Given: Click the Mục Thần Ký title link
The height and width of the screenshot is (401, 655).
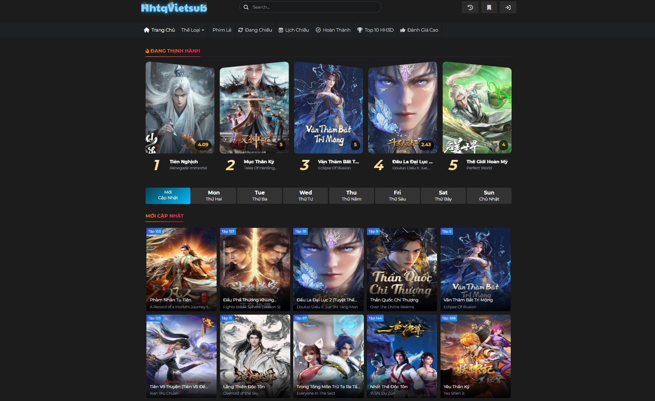Looking at the screenshot, I should coord(259,162).
